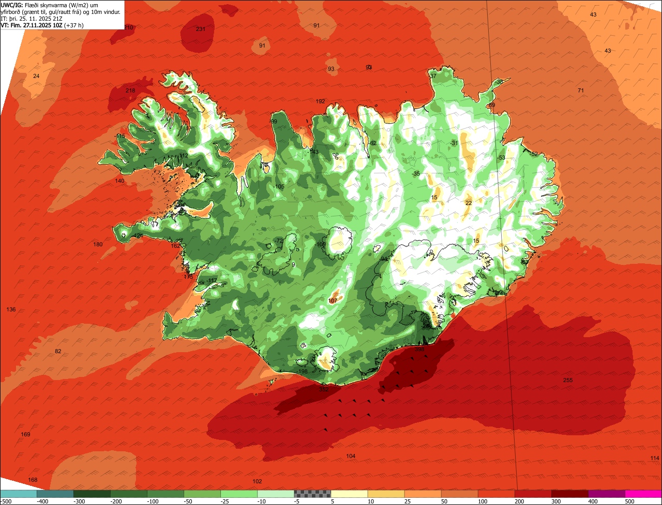Screen dimensions: 662x505
Task: Click the map value 105 inland
Action: point(279,186)
